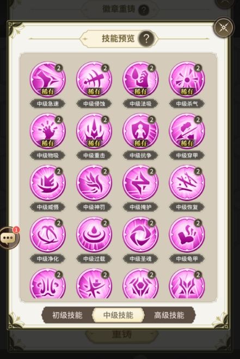Select the 中级威慑 skill icon
Viewport: 240px width, 359px height.
point(47,183)
